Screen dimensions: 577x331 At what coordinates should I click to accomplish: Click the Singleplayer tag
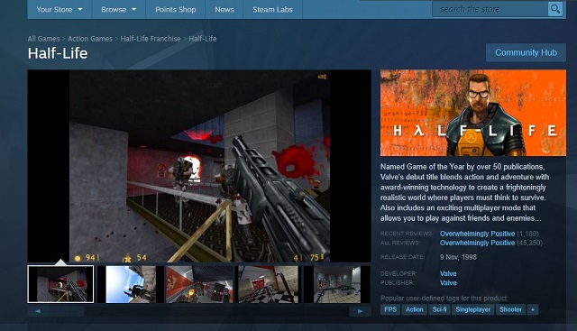tap(472, 309)
